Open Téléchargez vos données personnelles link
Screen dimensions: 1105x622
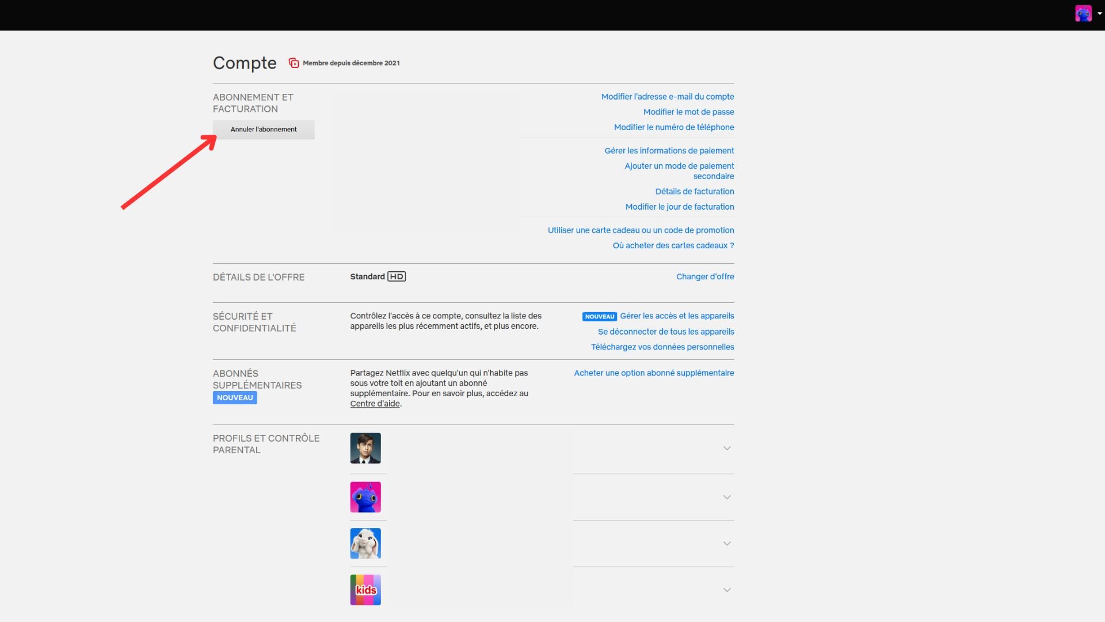click(x=662, y=347)
